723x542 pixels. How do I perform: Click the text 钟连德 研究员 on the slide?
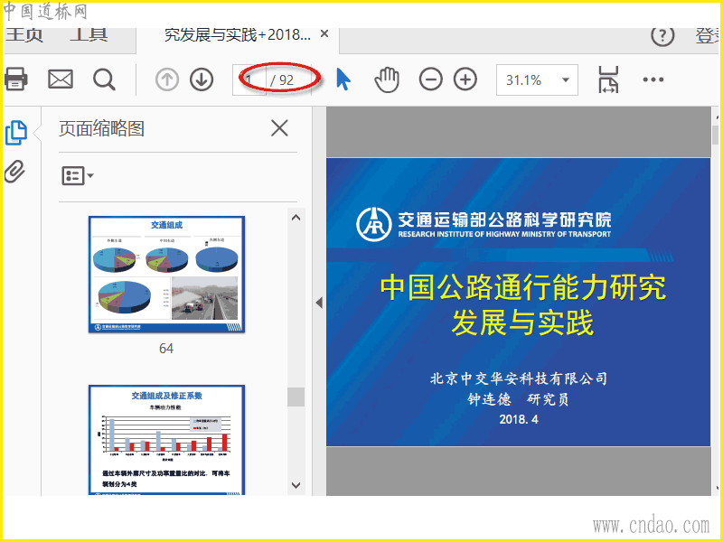[x=518, y=399]
